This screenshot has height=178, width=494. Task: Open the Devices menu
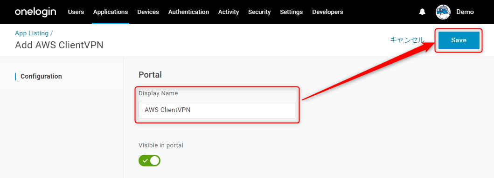pos(148,12)
